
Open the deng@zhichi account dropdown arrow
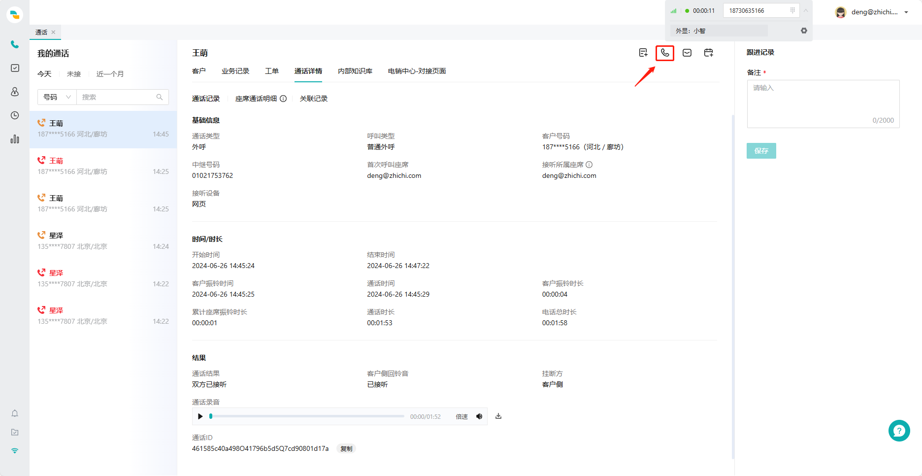[906, 12]
